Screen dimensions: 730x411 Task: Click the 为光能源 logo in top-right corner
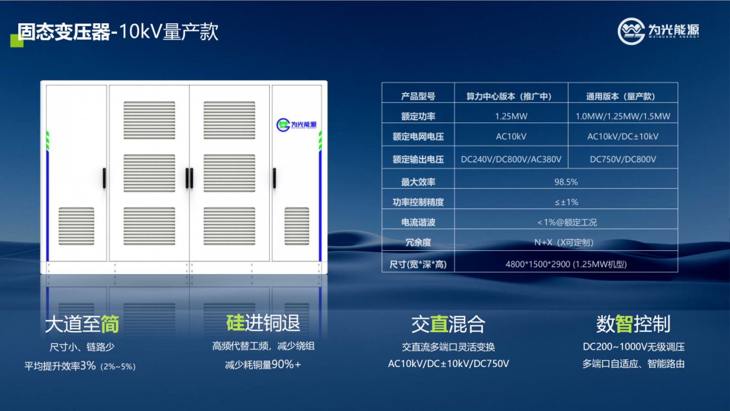659,31
